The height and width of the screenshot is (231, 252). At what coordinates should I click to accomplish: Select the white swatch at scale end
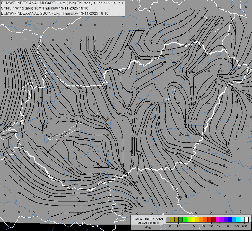247,219
